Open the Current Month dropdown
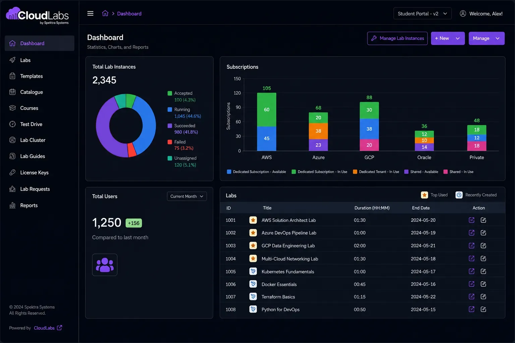 (x=187, y=196)
